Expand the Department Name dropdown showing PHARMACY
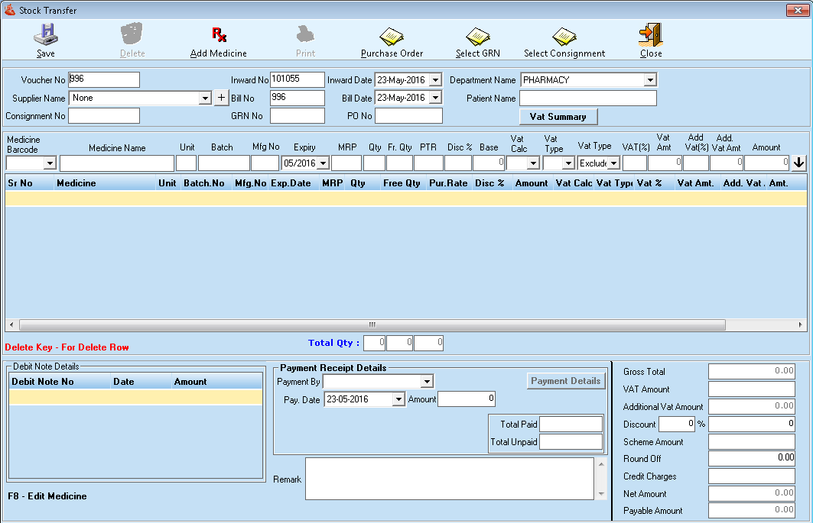813x523 pixels. click(649, 79)
